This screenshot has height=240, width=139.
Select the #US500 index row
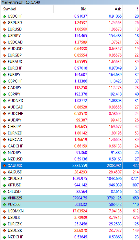[x=70, y=205]
